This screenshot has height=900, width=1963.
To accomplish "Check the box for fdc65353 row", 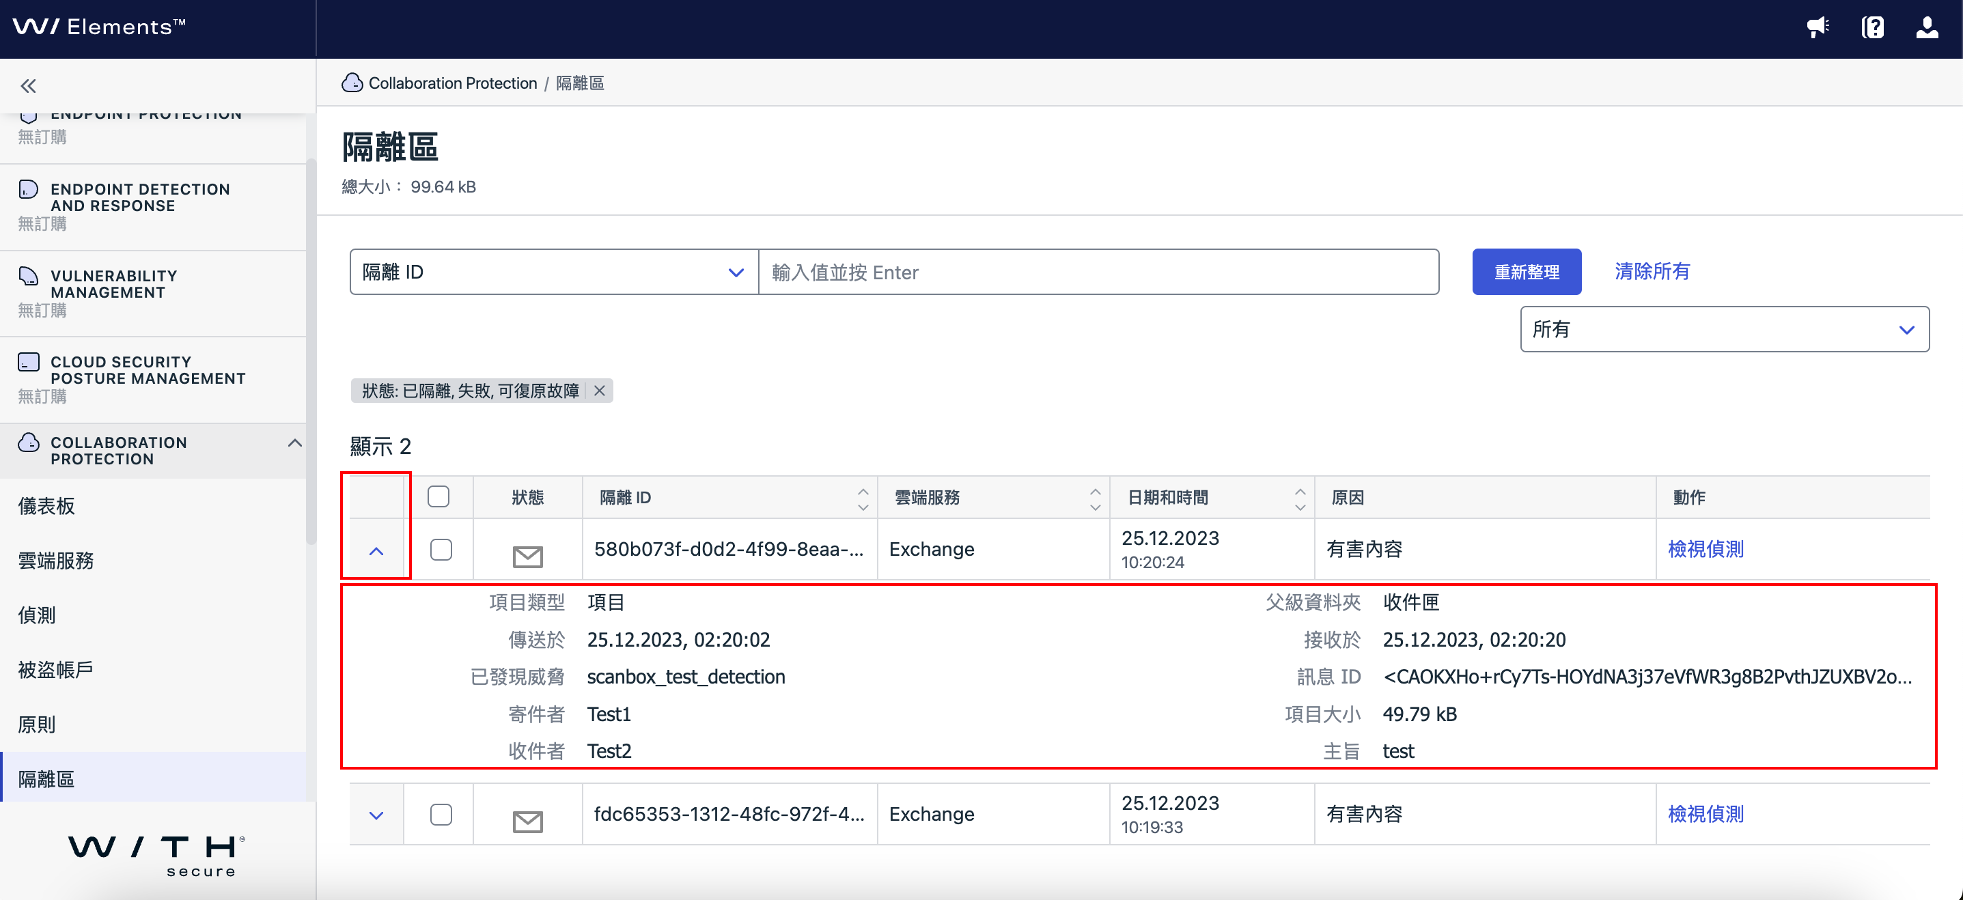I will pyautogui.click(x=441, y=815).
